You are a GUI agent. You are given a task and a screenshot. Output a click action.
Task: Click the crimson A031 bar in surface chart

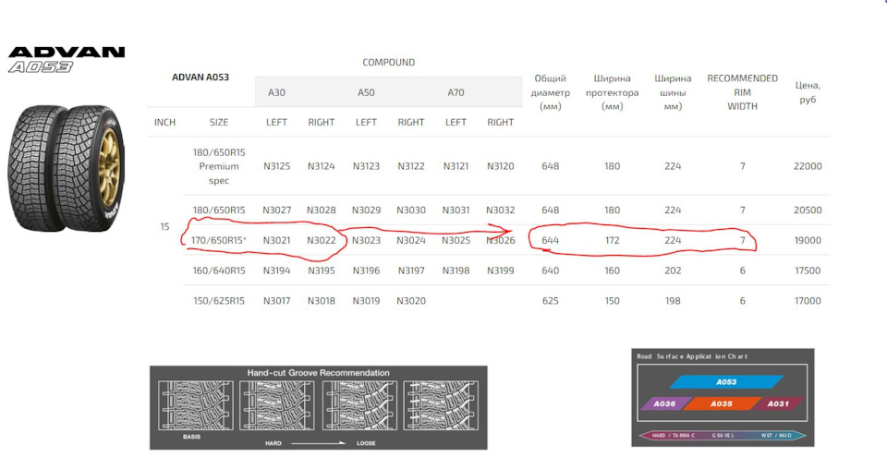point(778,403)
